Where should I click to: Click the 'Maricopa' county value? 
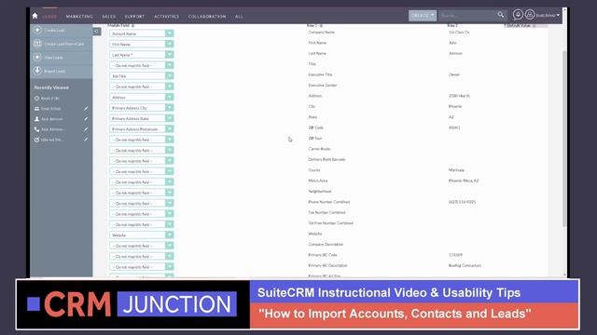pos(456,170)
